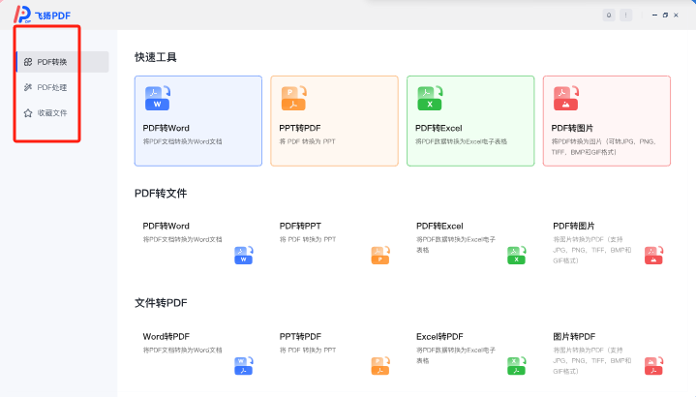
Task: Click the red image icon in 快速工具
Action: coord(566,99)
